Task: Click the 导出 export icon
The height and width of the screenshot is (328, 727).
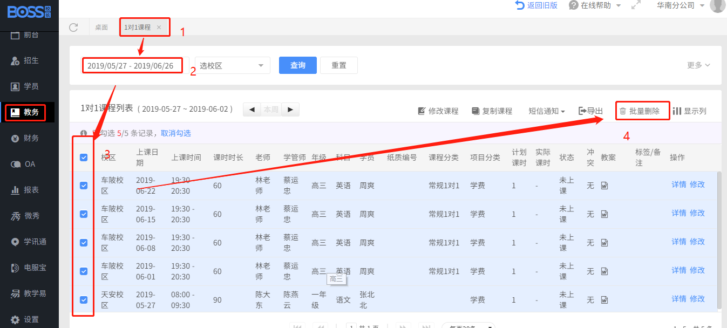Action: tap(582, 111)
